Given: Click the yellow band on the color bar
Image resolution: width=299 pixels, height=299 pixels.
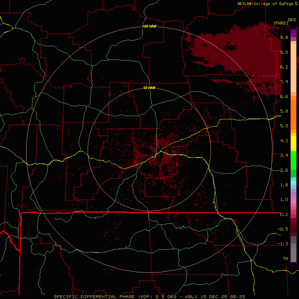Looking at the screenshot, I should tap(293, 142).
